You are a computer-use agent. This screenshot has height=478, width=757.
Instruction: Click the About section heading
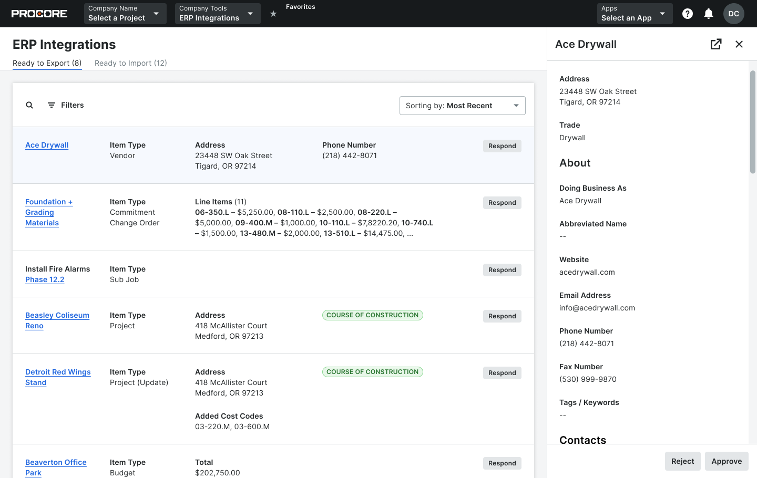[575, 163]
